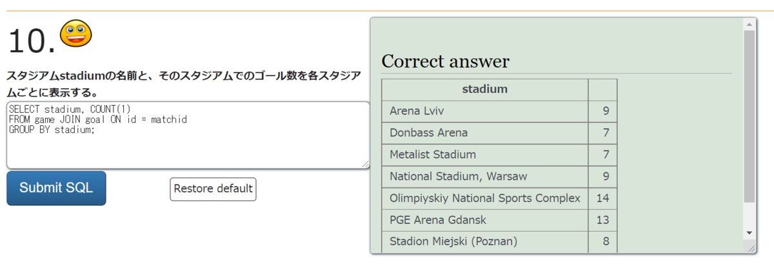This screenshot has height=269, width=774.
Task: Click the results panel scroll down arrow
Action: click(x=749, y=232)
